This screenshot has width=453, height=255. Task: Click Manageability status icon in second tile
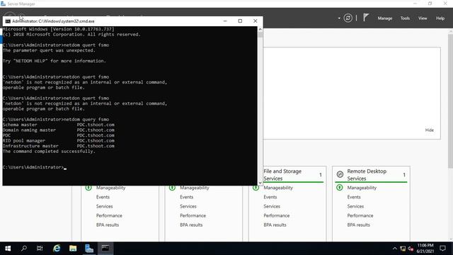[x=172, y=187]
